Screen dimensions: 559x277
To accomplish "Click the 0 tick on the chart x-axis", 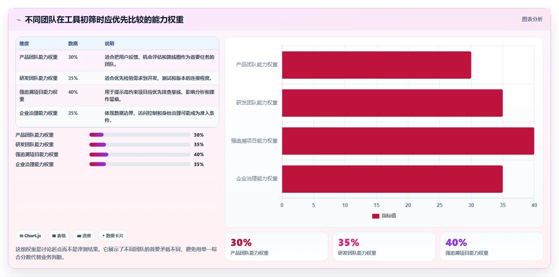I will coord(282,205).
